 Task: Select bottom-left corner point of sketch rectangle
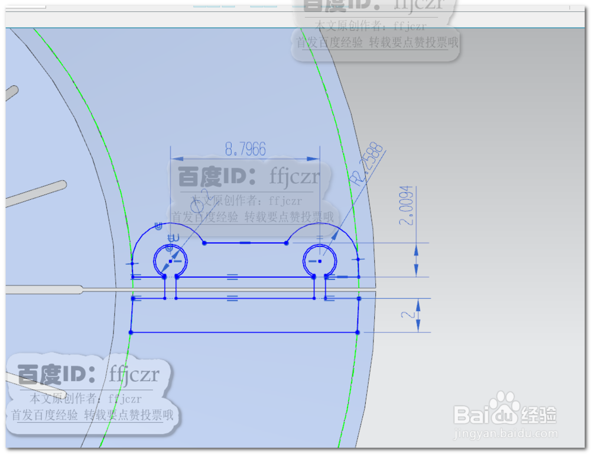coord(131,333)
